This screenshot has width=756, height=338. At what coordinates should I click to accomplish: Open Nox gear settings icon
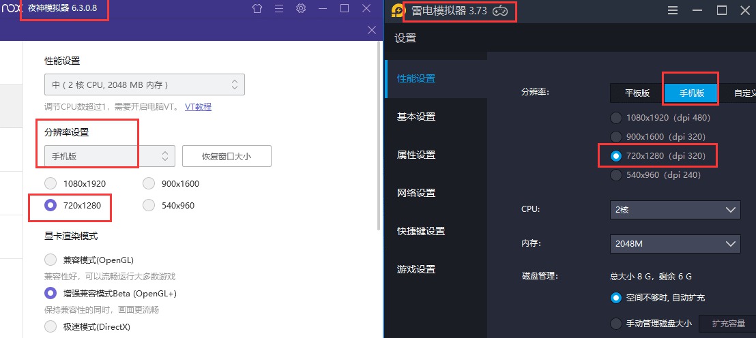(302, 8)
